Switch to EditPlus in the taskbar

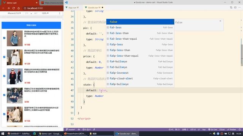(19, 133)
